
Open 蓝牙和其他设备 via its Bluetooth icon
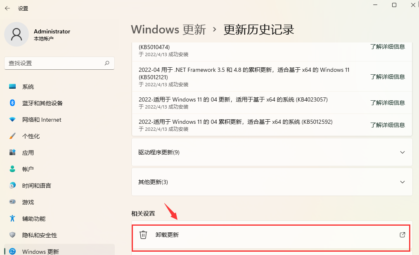click(x=12, y=103)
